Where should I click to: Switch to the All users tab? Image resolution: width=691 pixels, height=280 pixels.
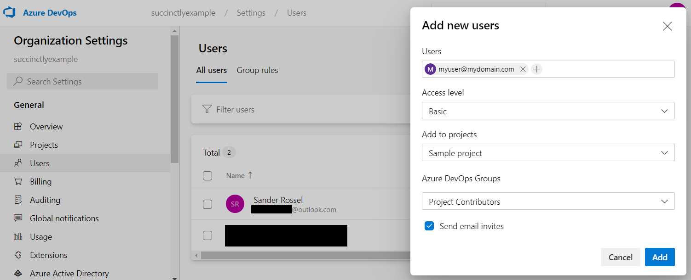point(211,70)
